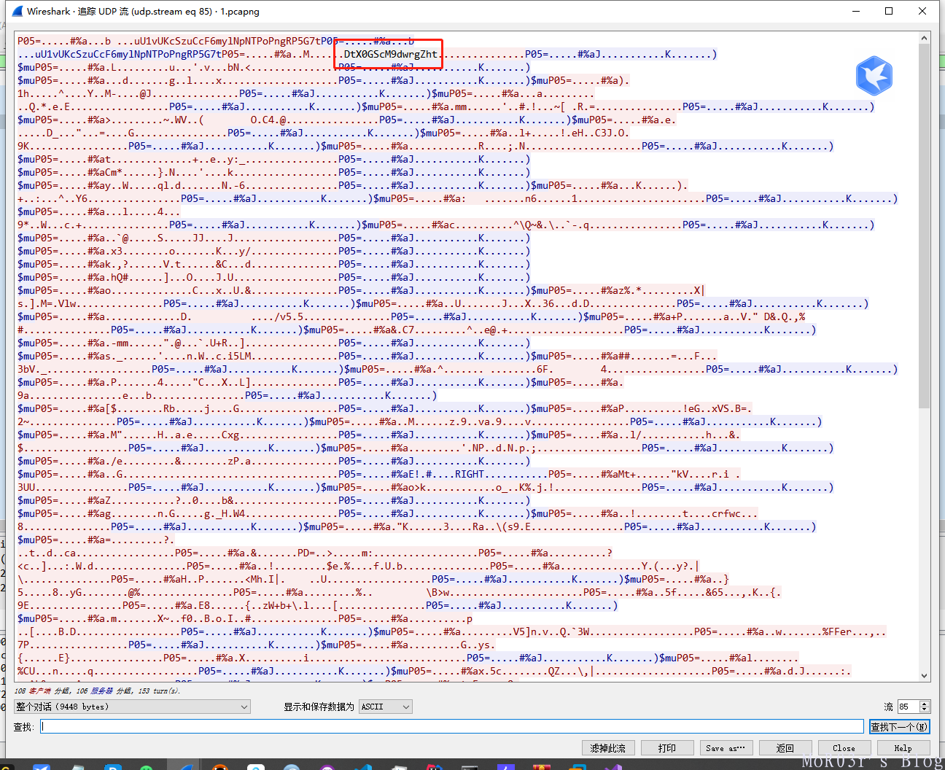Click the 返回 back button
Image resolution: width=945 pixels, height=770 pixels.
pos(785,748)
